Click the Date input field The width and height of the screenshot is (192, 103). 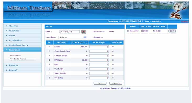point(70,32)
